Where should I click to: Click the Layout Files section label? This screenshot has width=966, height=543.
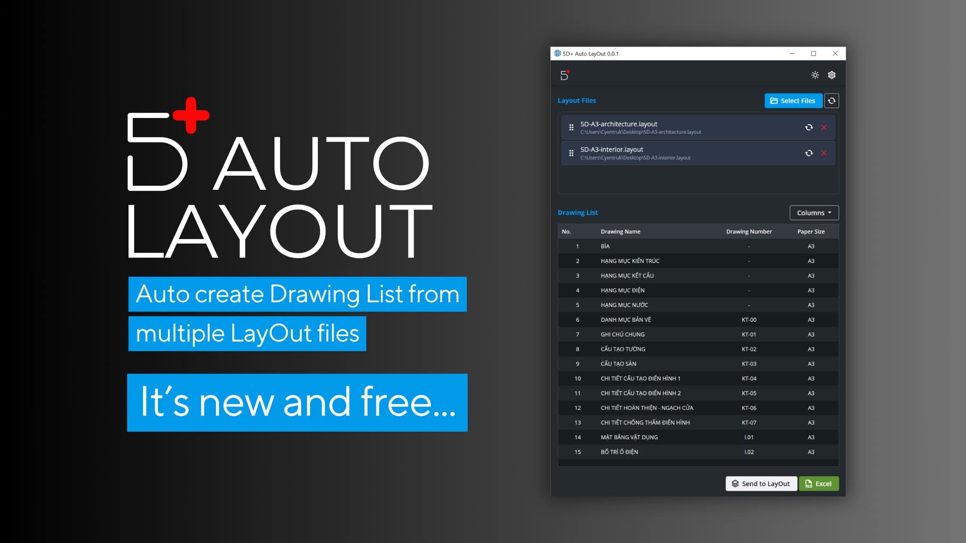[576, 100]
